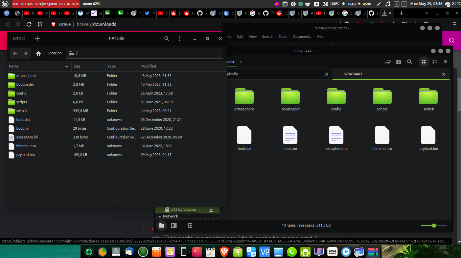
Task: Select the scripts folder row in HATS.zip
Action: (117, 102)
